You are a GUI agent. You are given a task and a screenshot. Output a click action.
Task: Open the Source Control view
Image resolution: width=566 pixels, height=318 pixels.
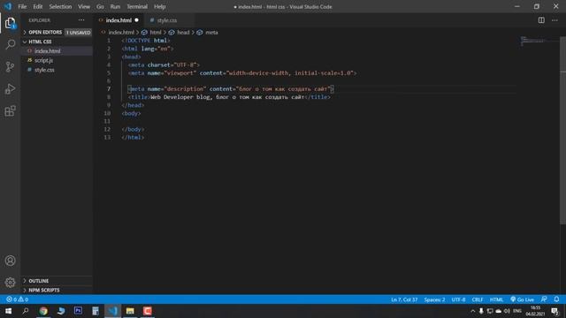coord(10,67)
